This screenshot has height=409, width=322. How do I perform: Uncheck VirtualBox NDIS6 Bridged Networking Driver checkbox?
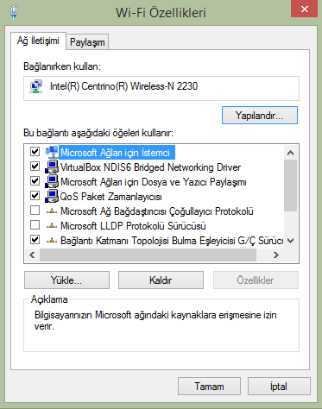pos(35,167)
